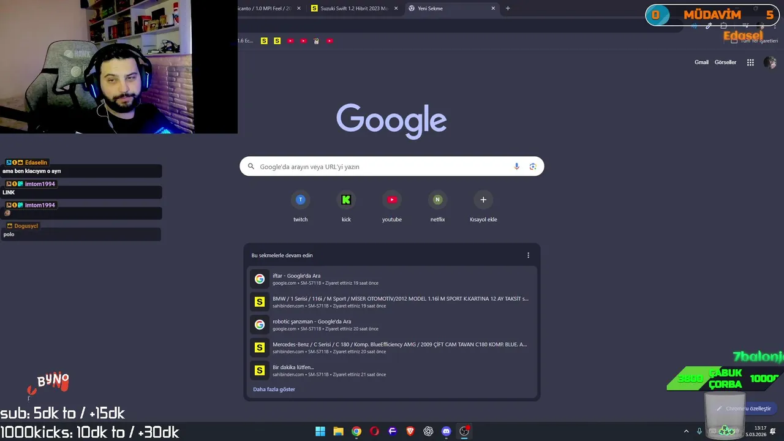Open the animal-icon bookmark in bookmarks bar
The width and height of the screenshot is (784, 441).
coord(317,41)
